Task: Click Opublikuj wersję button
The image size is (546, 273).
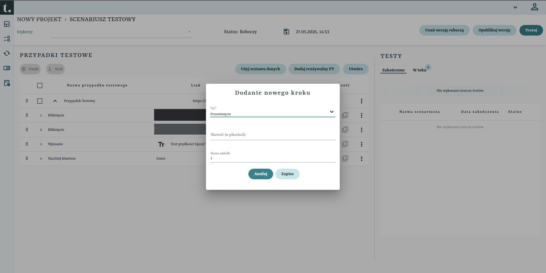Action: click(494, 30)
